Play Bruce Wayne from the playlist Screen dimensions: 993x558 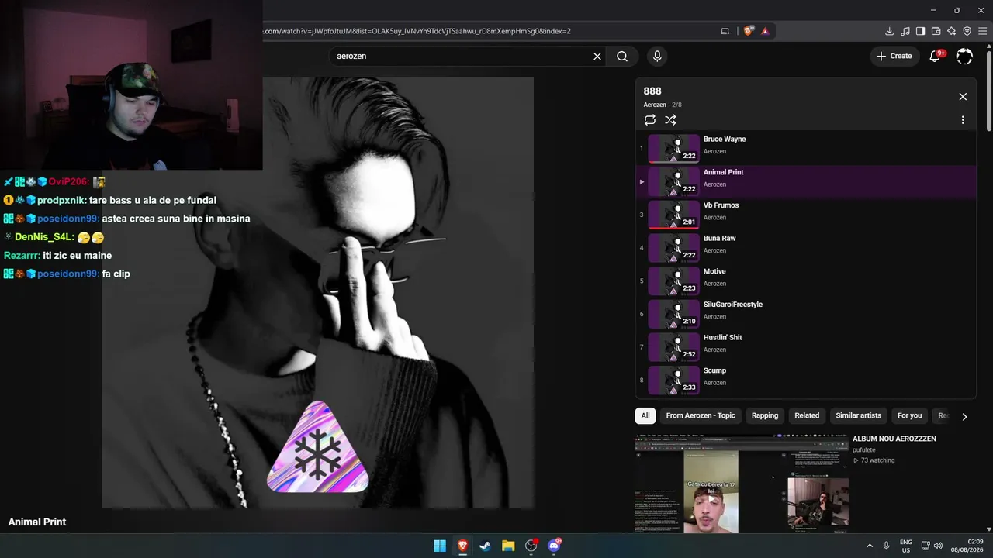806,149
